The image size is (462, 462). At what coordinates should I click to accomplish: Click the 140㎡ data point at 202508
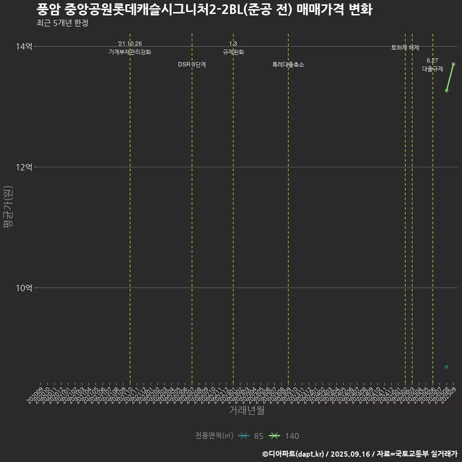coord(447,90)
